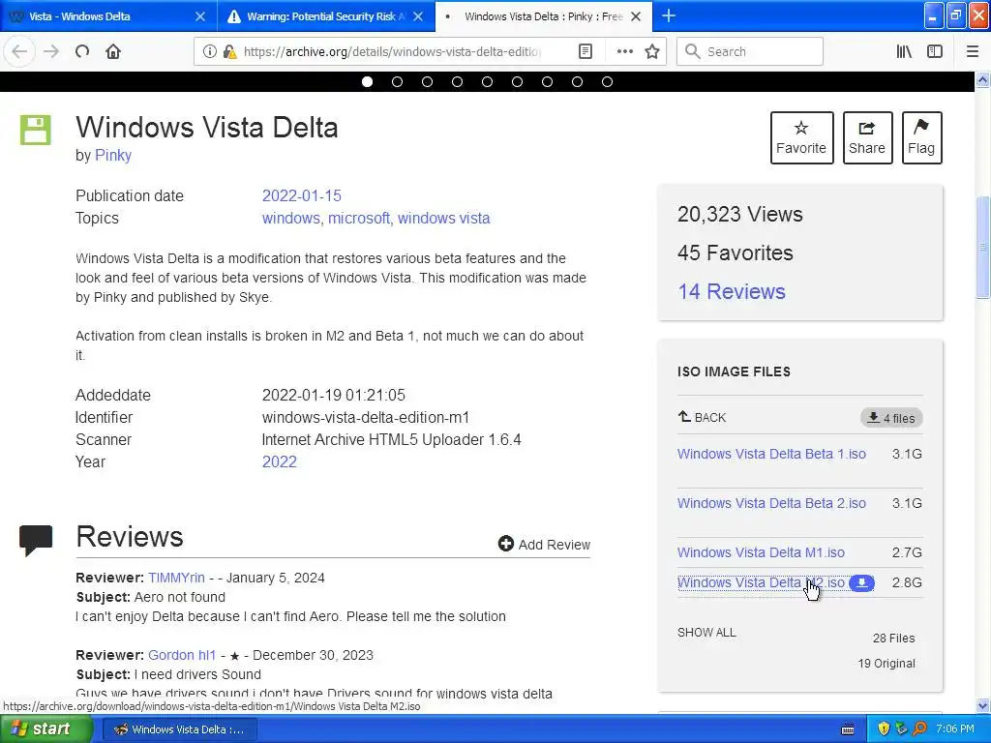This screenshot has height=743, width=991.
Task: Toggle Reader View icon in address bar
Action: coord(586,51)
